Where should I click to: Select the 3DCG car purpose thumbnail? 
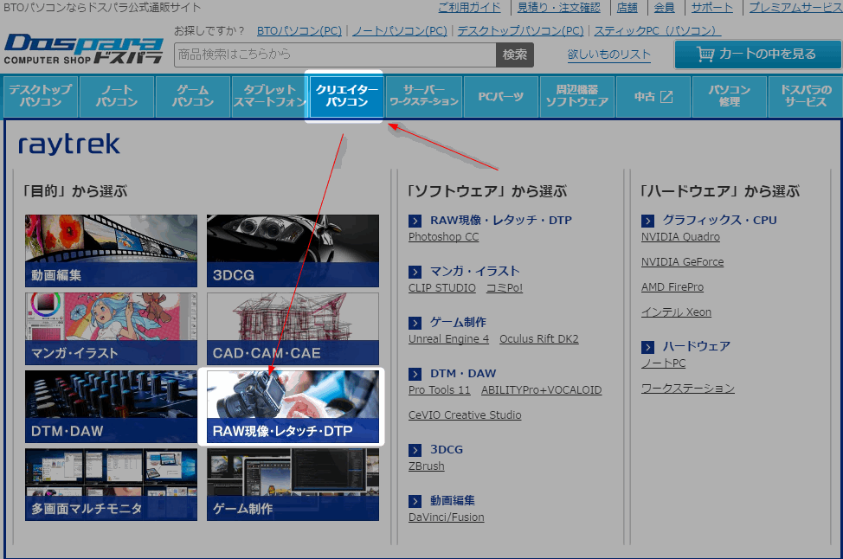tap(293, 251)
